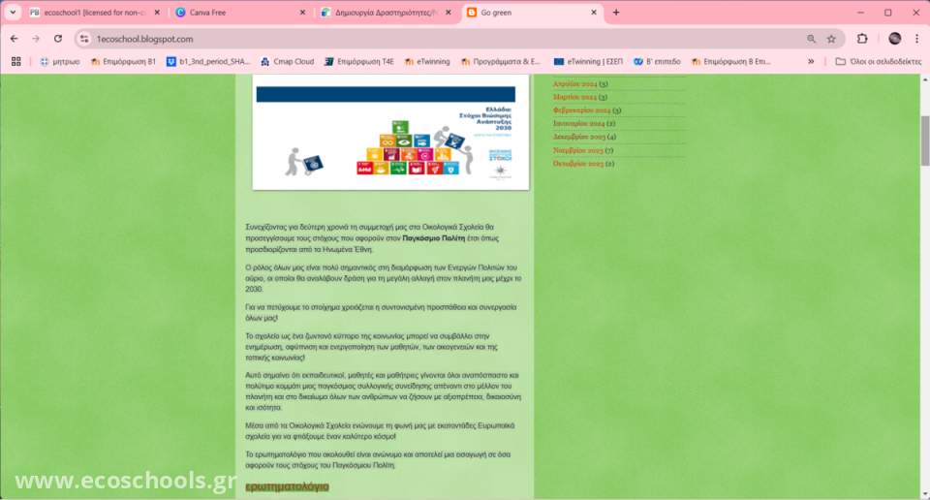Viewport: 930px width, 500px height.
Task: Open the ερωτηματολόγιο link
Action: pos(287,486)
